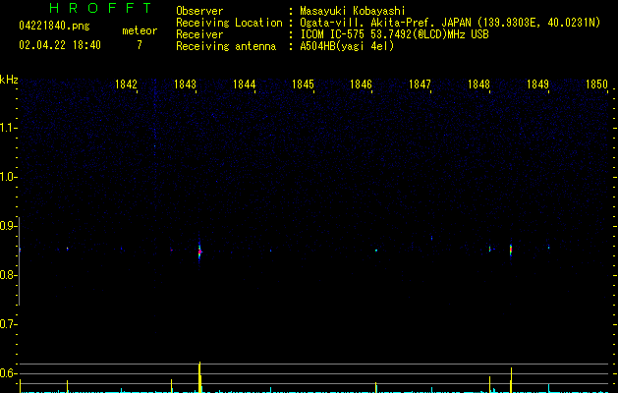
Task: Click the ICOM IC-575 receiver text
Action: (395, 34)
